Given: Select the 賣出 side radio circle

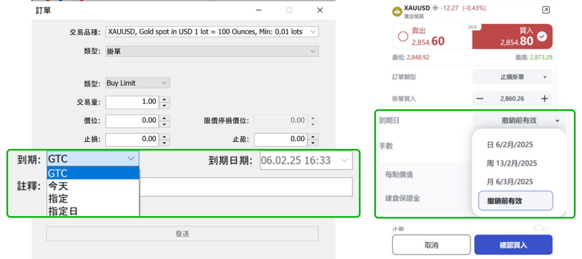Looking at the screenshot, I should click(x=403, y=36).
